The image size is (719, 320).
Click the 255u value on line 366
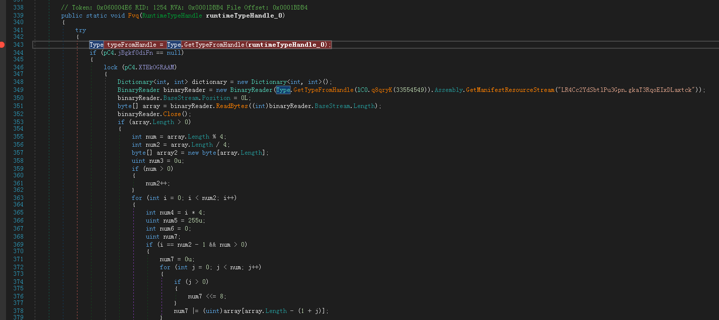[x=196, y=221]
